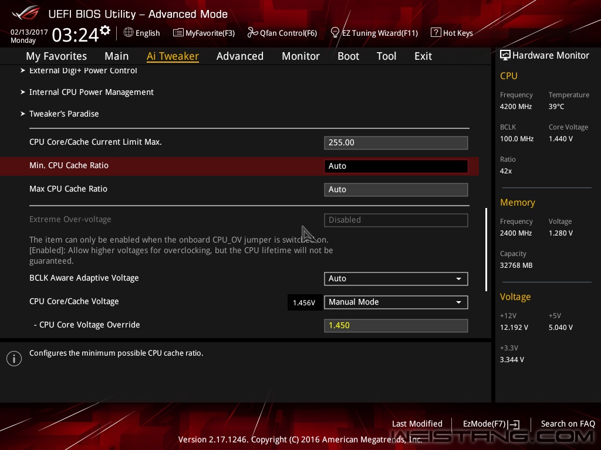Image resolution: width=601 pixels, height=450 pixels.
Task: Click the Hot Keys question mark icon
Action: (436, 33)
